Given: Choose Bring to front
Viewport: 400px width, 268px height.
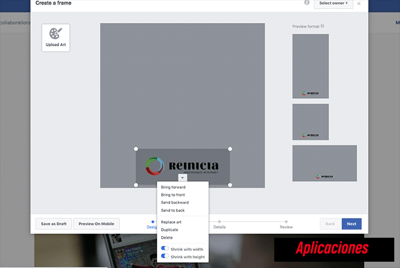Looking at the screenshot, I should point(173,195).
